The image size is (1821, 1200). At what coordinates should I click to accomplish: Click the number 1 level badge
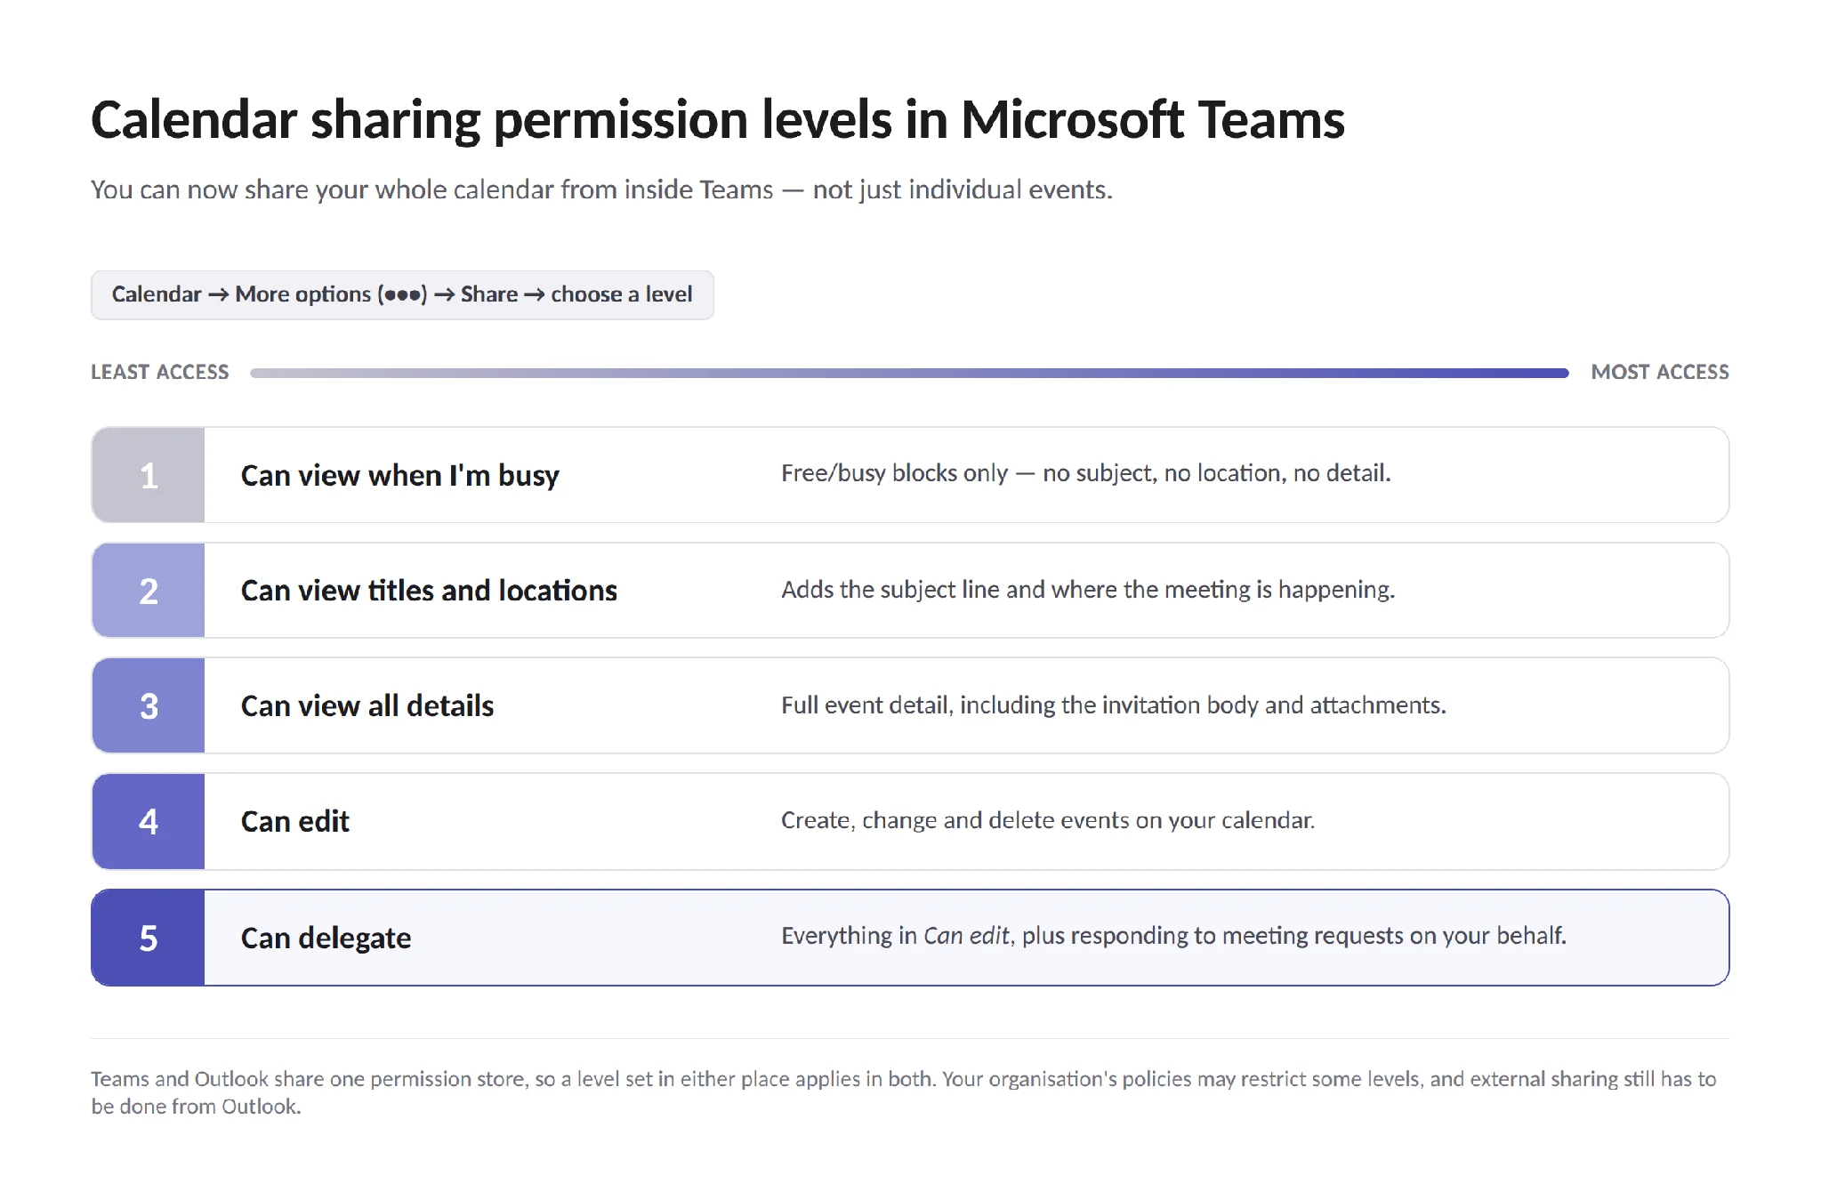(149, 475)
